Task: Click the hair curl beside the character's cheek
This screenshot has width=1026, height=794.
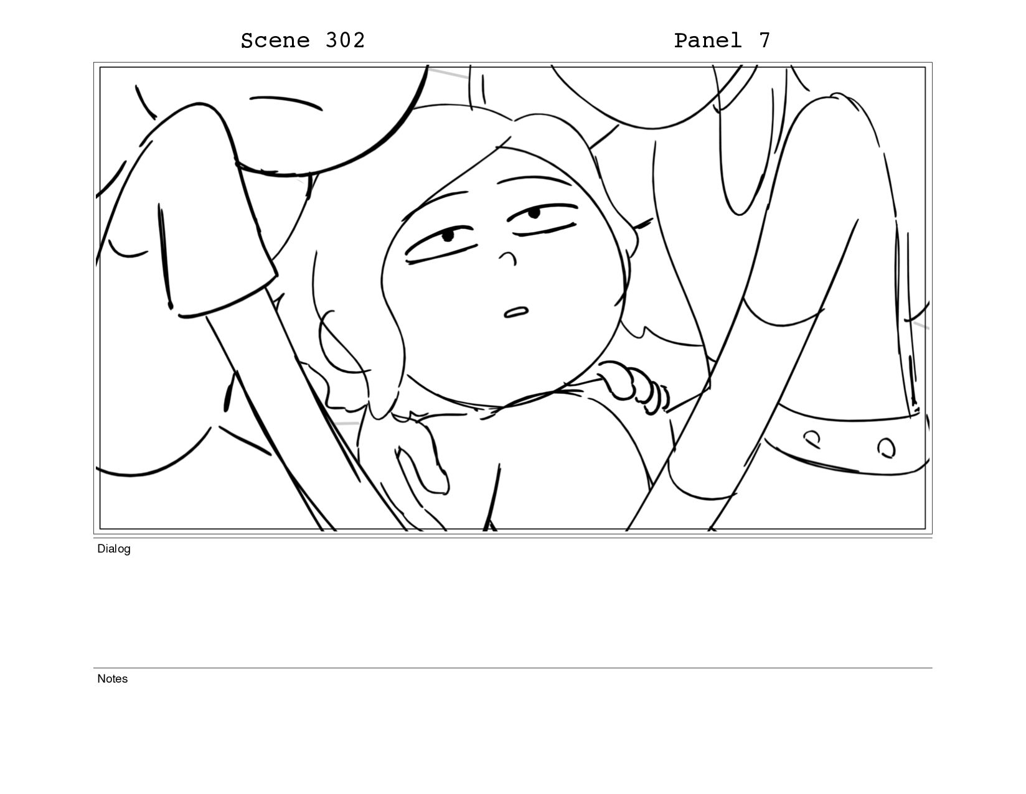Action: [339, 345]
